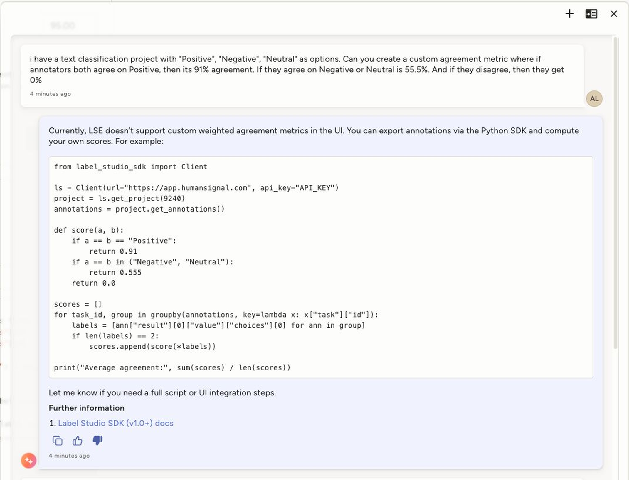Click the 'return 0.555' code line
This screenshot has width=629, height=480.
tap(115, 272)
